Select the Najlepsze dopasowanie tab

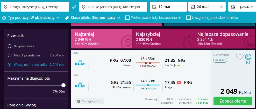224,38
